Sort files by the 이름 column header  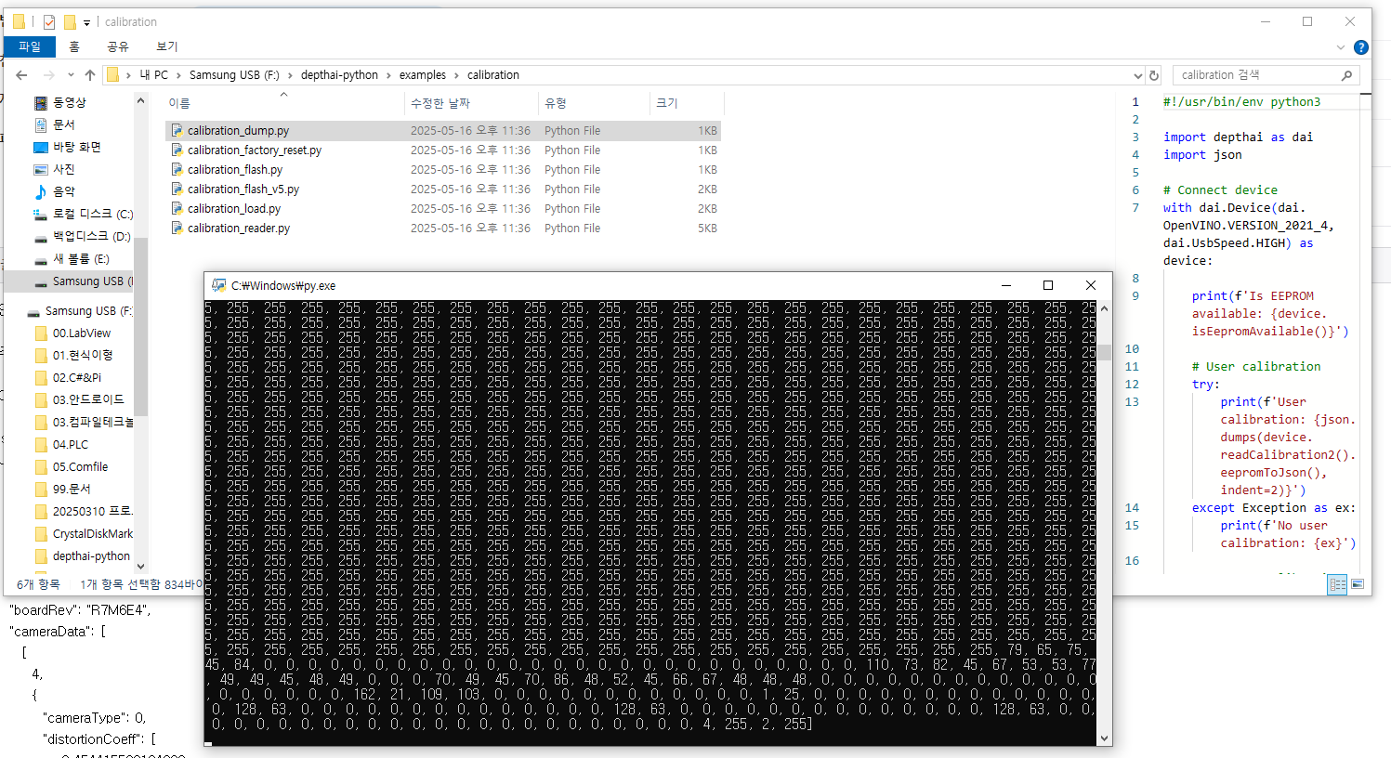point(179,103)
